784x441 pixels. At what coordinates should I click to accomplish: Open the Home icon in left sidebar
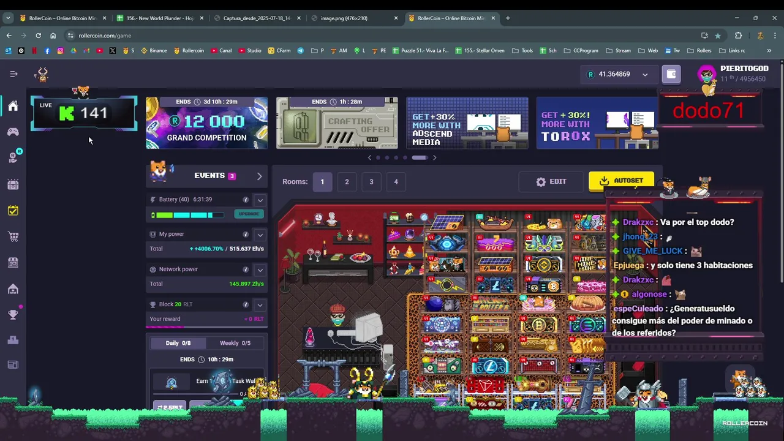tap(13, 106)
